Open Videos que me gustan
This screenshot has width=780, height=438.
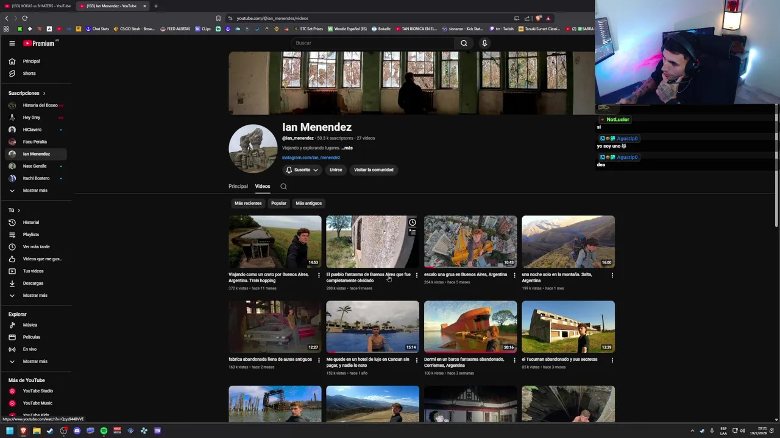coord(36,259)
